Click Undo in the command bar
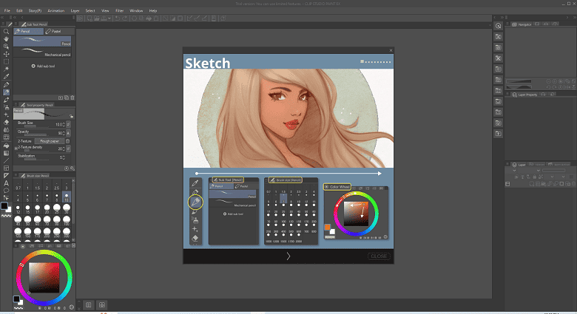Screen dimensions: 577x314 (117, 18)
